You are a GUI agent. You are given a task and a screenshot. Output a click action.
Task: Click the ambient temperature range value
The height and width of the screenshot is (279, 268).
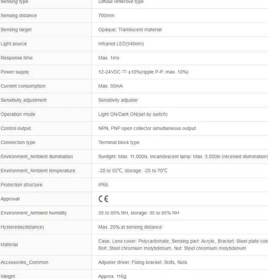133,171
